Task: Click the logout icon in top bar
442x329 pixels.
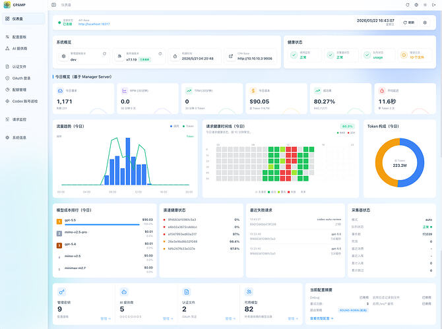Action: click(x=434, y=5)
